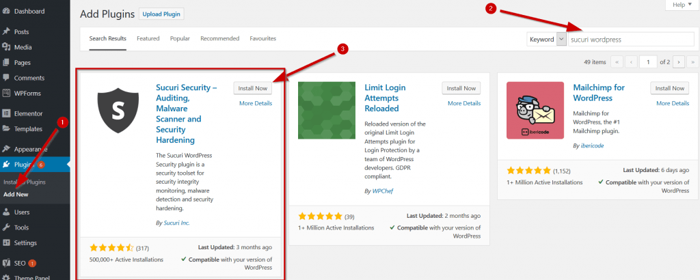
Task: Click the Sucuri shield plugin logo
Action: (x=118, y=110)
